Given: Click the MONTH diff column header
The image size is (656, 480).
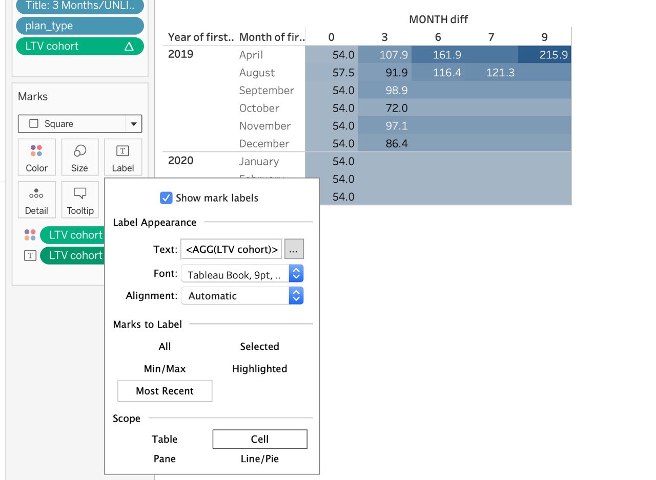Looking at the screenshot, I should click(438, 19).
